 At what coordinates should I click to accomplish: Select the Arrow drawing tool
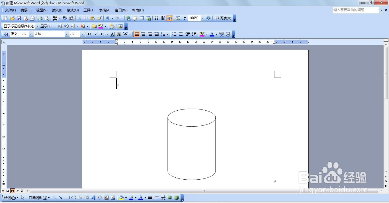point(61,198)
